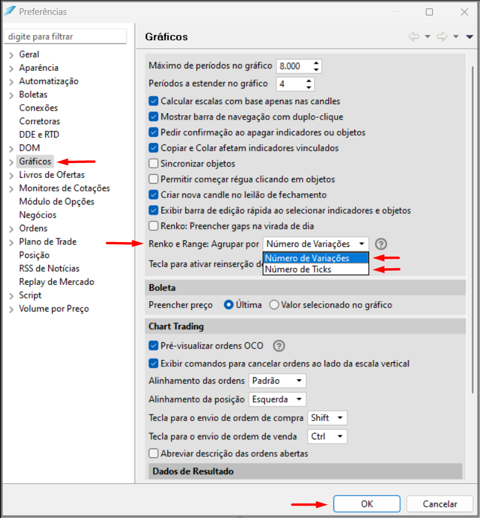Enable Renko: Preencher gaps na virada de dia
Viewport: 480px width, 518px height.
click(x=154, y=226)
